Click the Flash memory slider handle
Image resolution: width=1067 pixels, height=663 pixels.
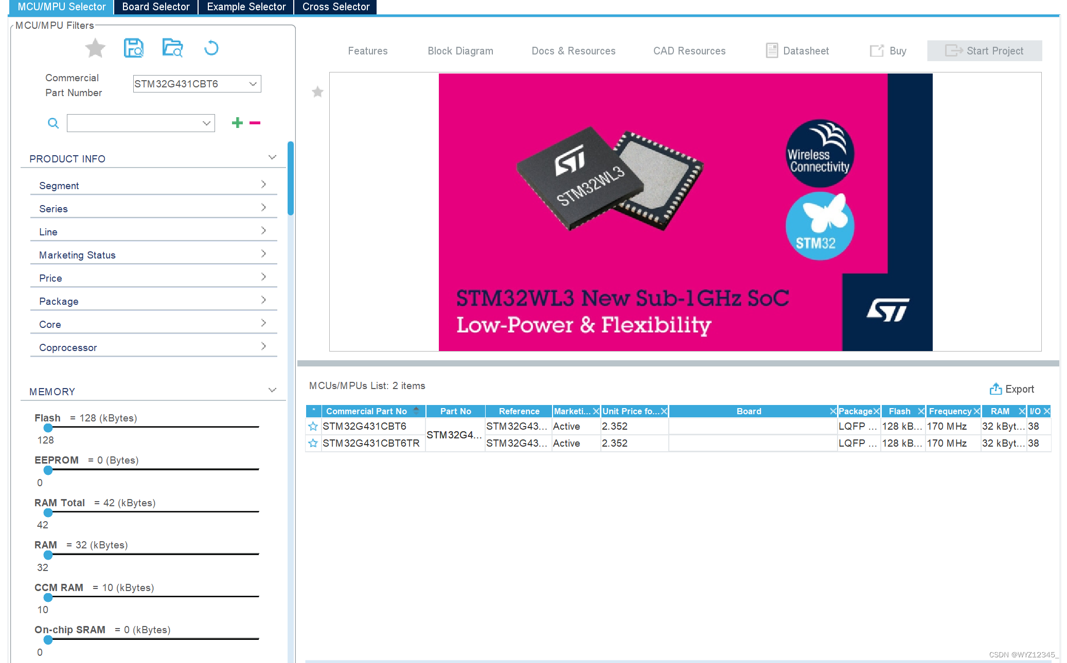(x=48, y=428)
